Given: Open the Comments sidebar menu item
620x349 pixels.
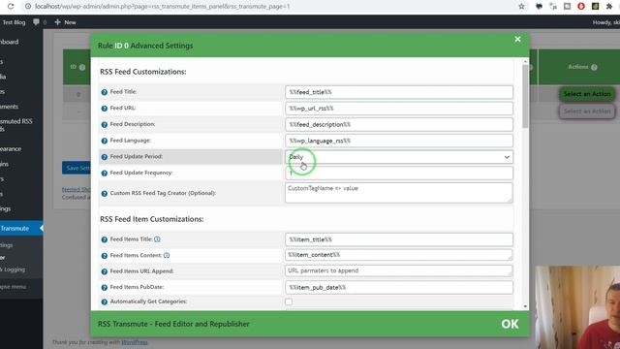Looking at the screenshot, I should [x=9, y=107].
